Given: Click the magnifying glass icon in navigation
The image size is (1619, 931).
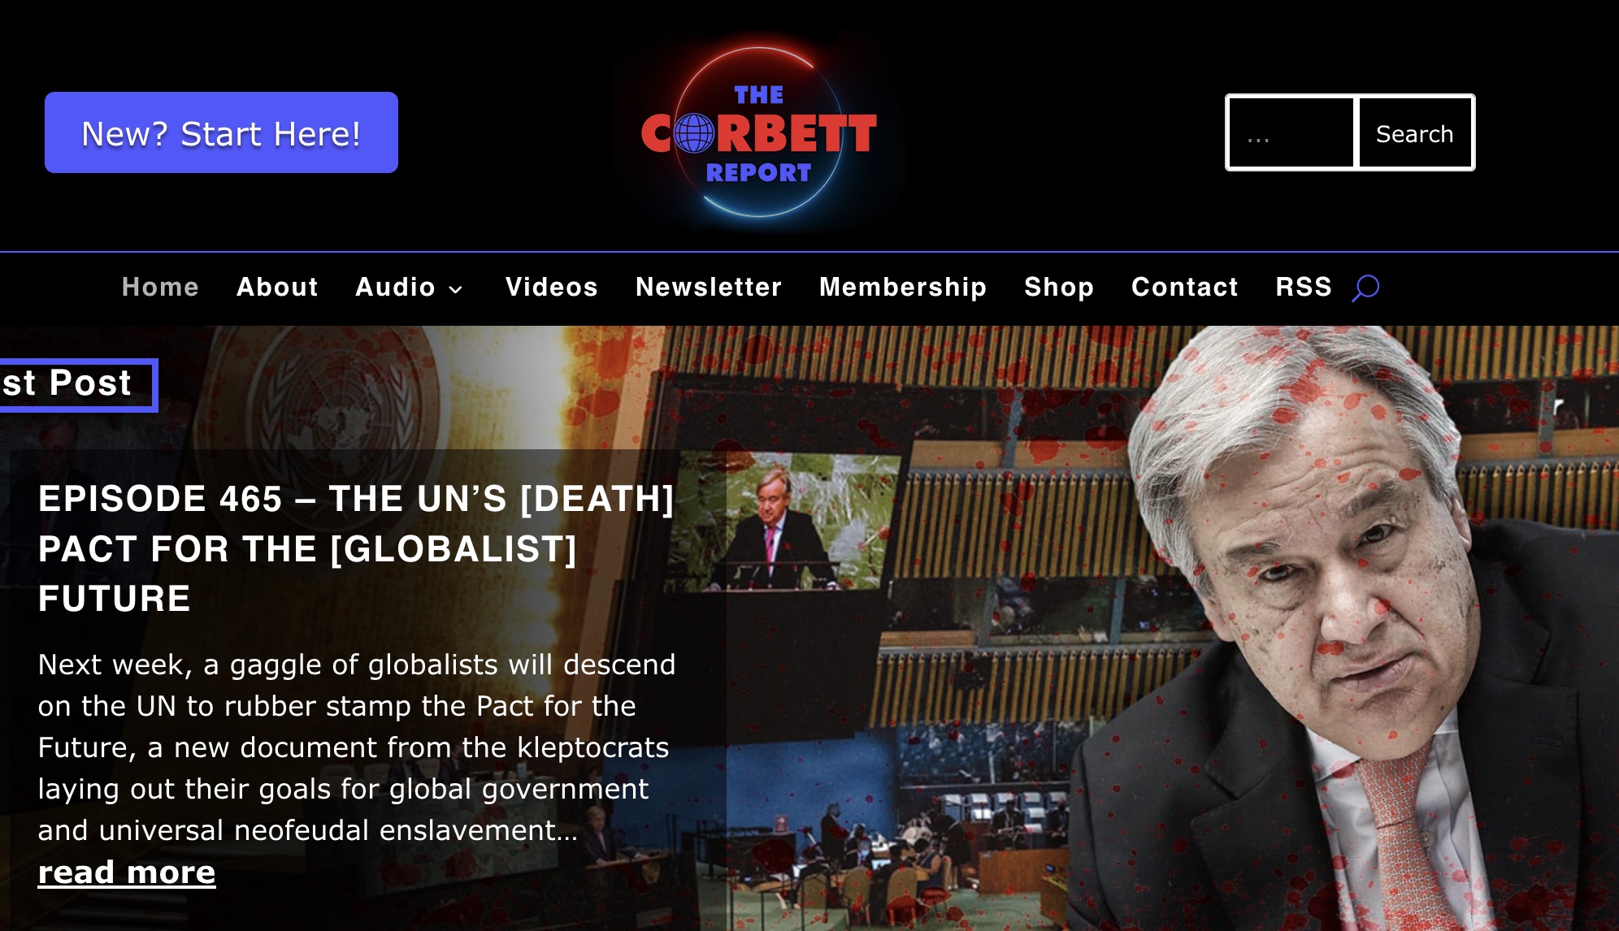Looking at the screenshot, I should point(1365,288).
